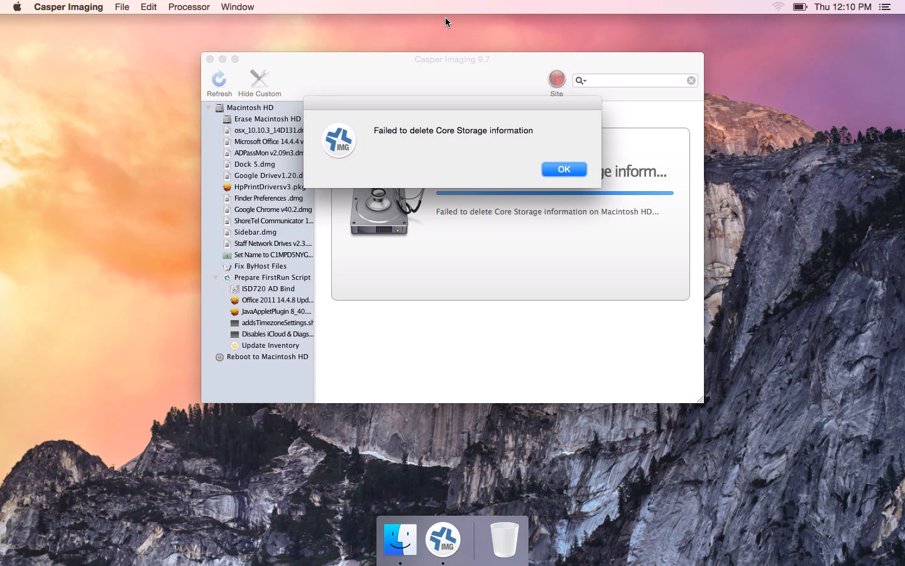Click the 'Failed to delete Core Storage information on Macintosh HD...' status text
Viewport: 905px width, 566px height.
click(547, 212)
